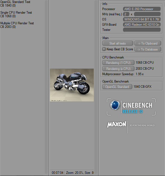Click the log panel vertical scrollbar
Screen dimensions: 165x176
coord(46,87)
